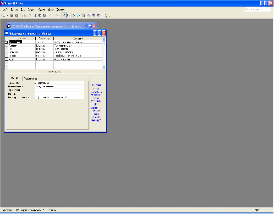The image size is (274, 214).
Task: Click the help question input box
Action: 257,9
